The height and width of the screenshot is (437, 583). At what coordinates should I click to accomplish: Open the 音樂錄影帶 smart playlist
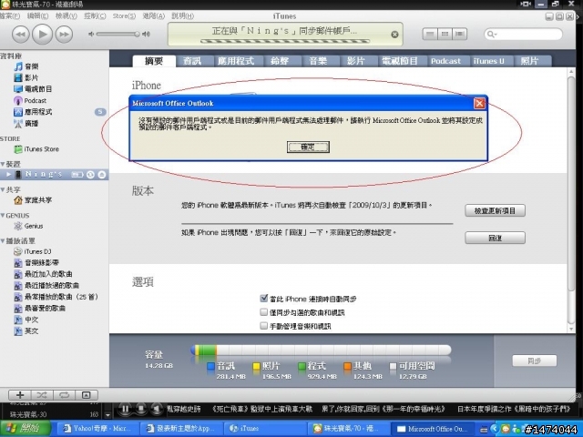[x=36, y=263]
